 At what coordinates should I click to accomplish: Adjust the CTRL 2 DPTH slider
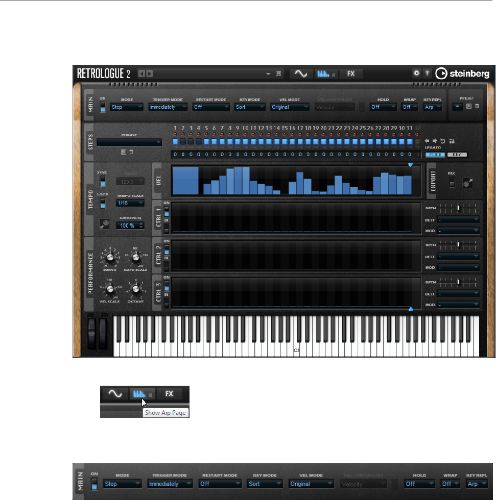[x=458, y=245]
